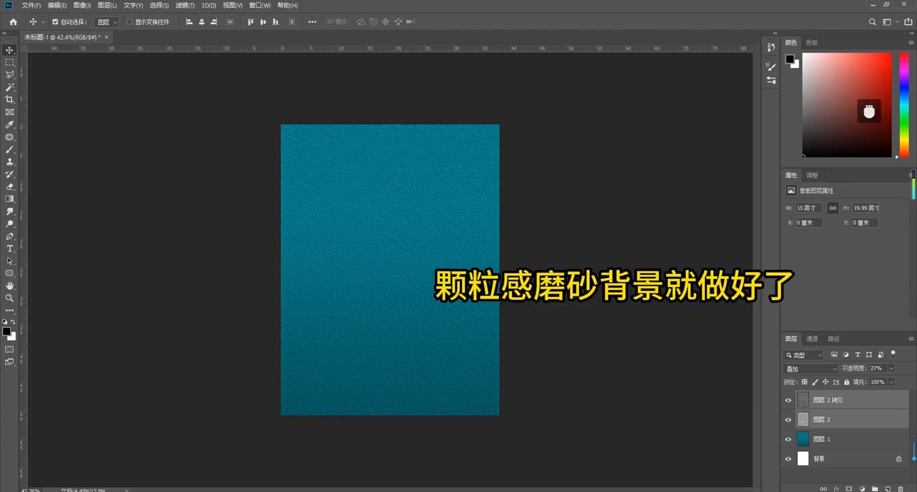The width and height of the screenshot is (917, 492).
Task: Open the 类型 layer filter dropdown
Action: click(x=803, y=355)
